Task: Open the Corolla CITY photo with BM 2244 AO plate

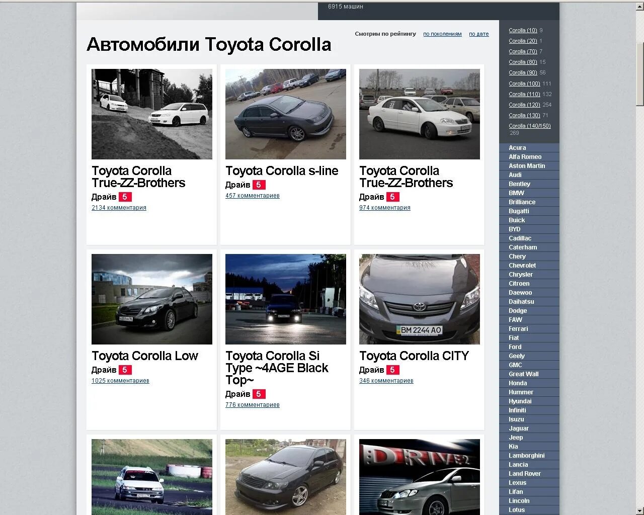Action: coord(420,299)
